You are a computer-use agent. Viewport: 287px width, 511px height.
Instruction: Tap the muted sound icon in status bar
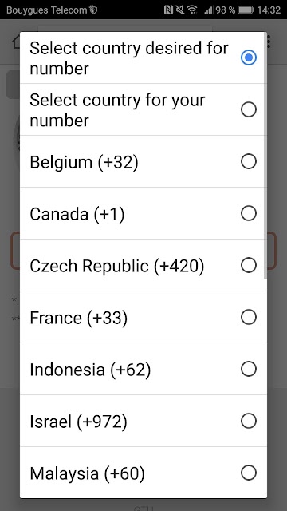coord(180,10)
